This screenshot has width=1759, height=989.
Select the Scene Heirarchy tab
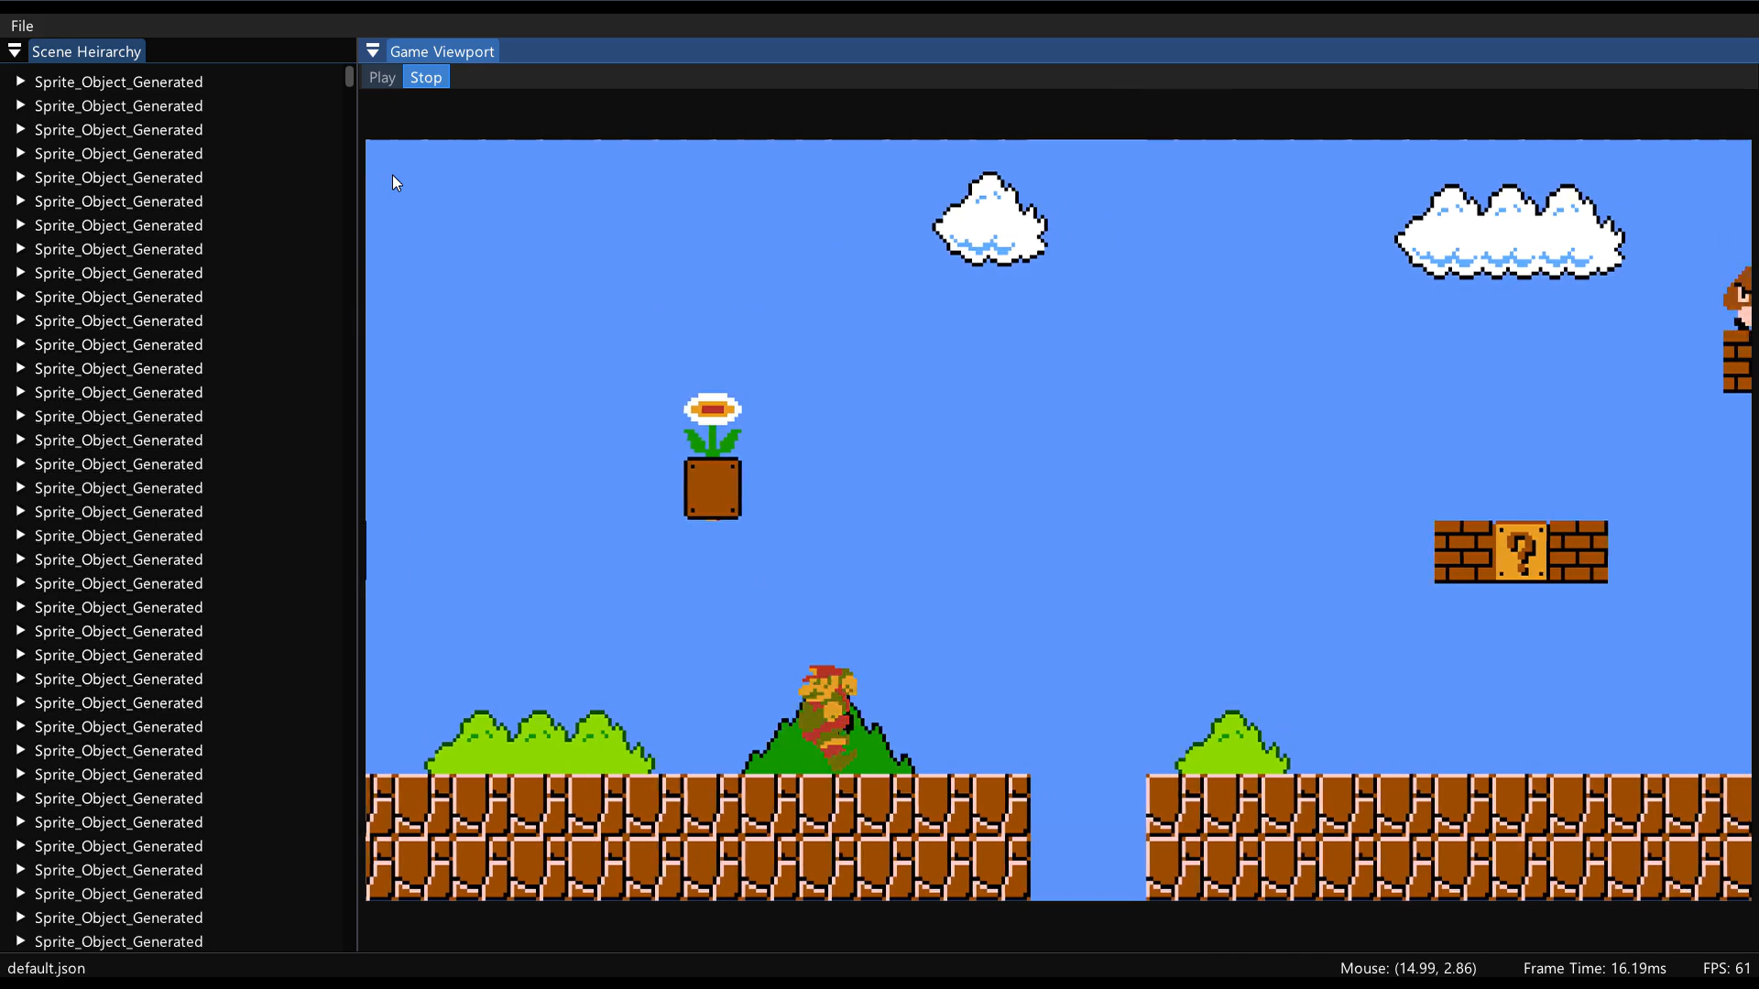tap(86, 51)
